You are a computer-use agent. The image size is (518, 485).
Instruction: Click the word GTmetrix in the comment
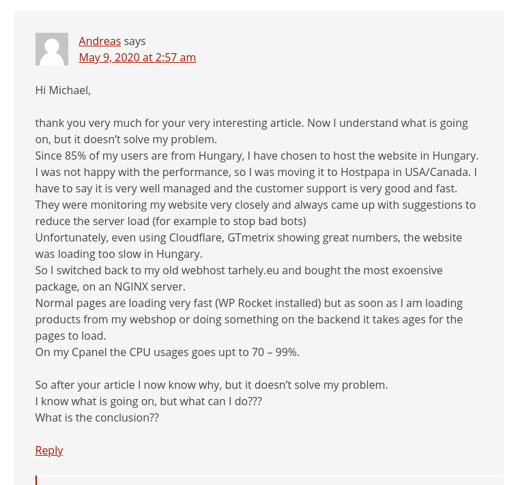(x=250, y=237)
